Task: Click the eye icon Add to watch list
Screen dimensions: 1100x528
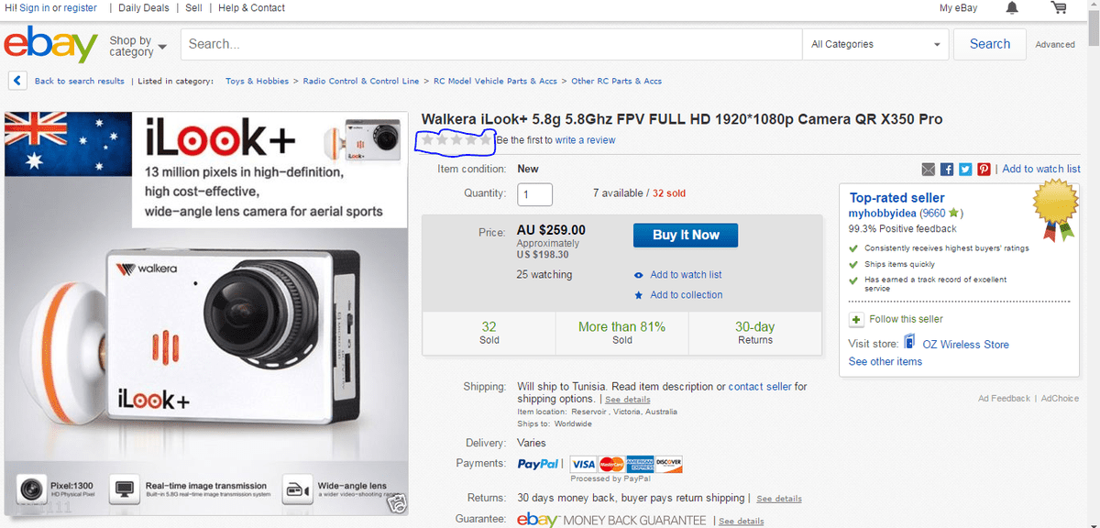Action: point(639,275)
